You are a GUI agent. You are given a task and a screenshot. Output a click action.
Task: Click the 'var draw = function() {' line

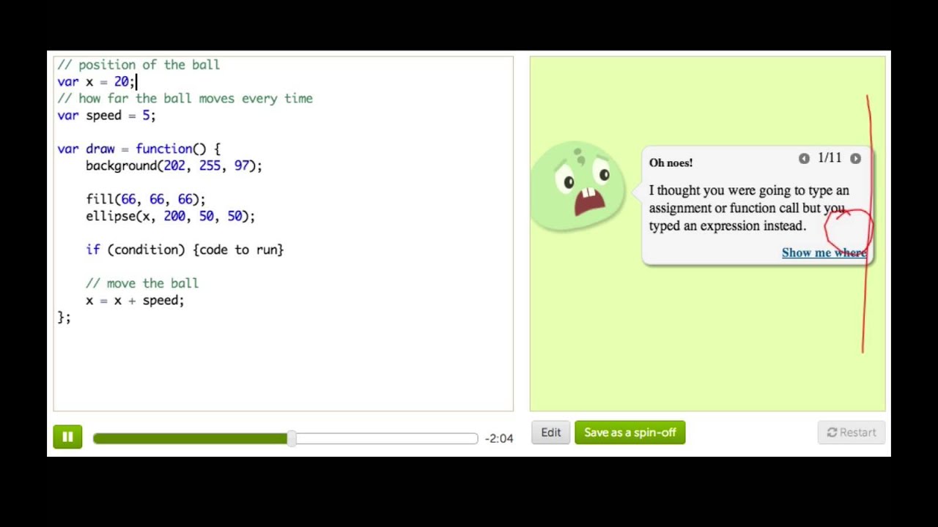pos(139,149)
